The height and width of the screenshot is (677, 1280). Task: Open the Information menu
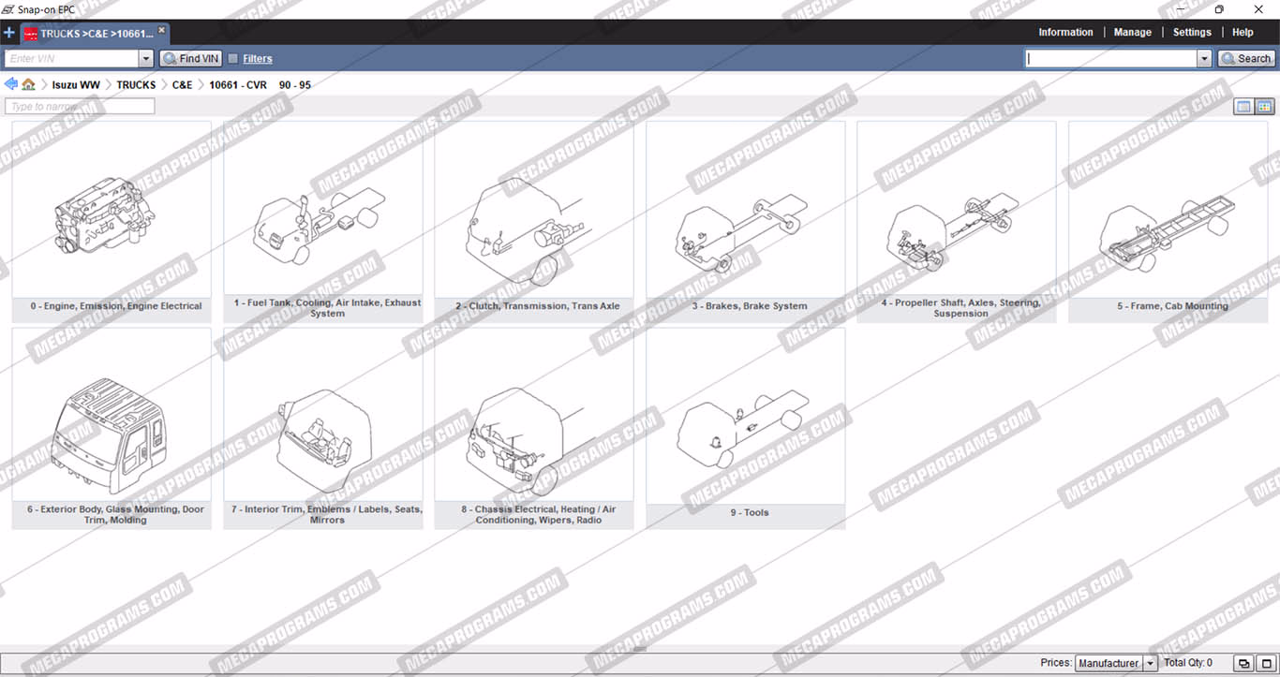(1065, 32)
